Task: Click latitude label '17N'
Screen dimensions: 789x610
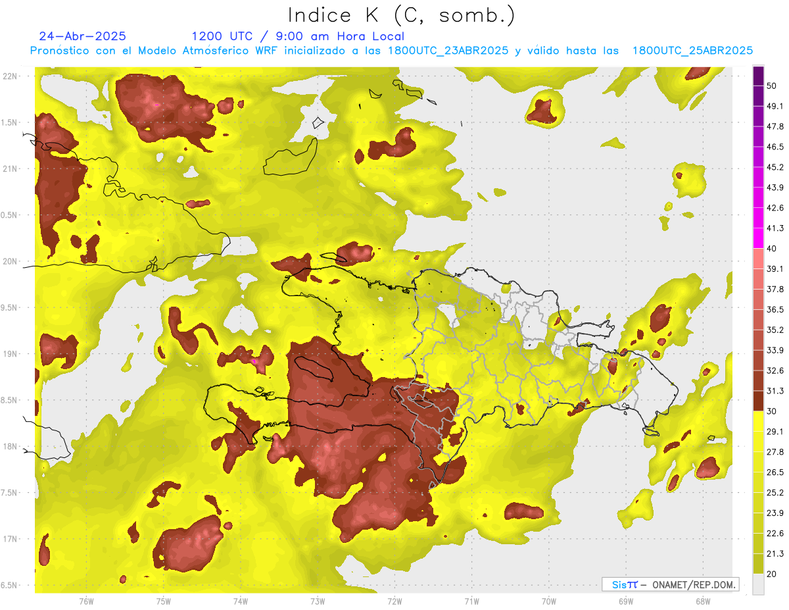Action: [x=11, y=539]
